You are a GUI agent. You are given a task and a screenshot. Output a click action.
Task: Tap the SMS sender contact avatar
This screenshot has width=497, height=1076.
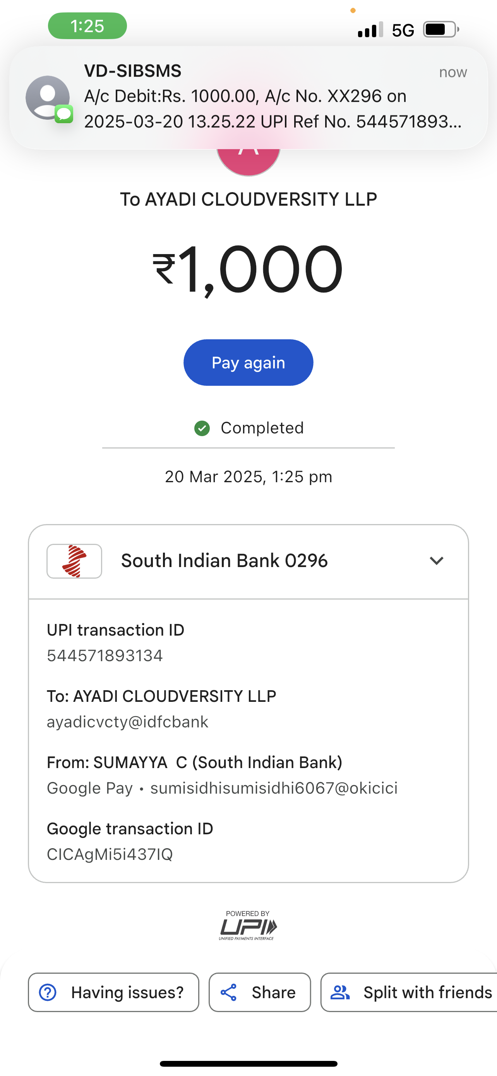tap(48, 98)
